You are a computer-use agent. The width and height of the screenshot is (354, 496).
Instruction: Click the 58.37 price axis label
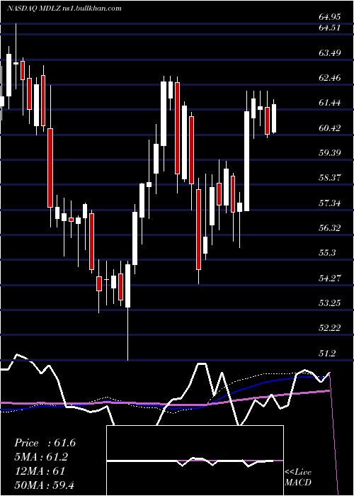(330, 178)
